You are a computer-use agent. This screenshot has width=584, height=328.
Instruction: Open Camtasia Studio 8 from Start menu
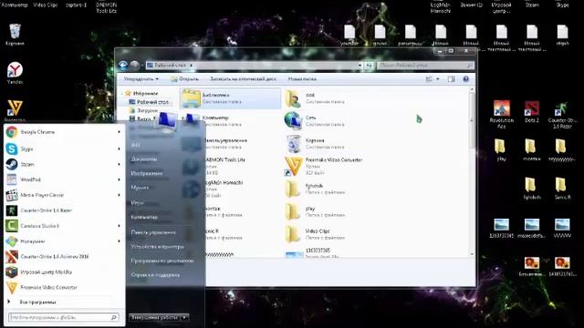coord(63,226)
